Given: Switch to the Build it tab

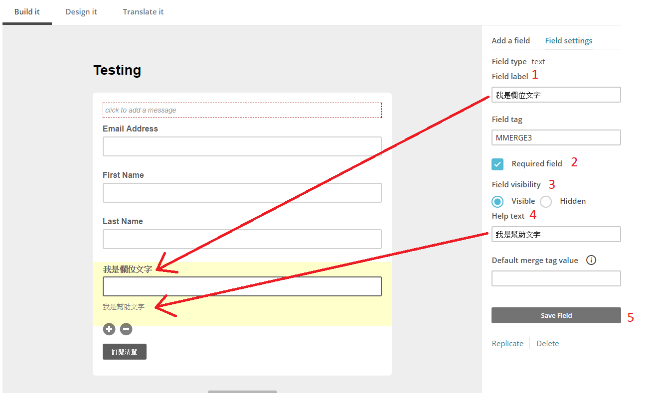Looking at the screenshot, I should 27,11.
